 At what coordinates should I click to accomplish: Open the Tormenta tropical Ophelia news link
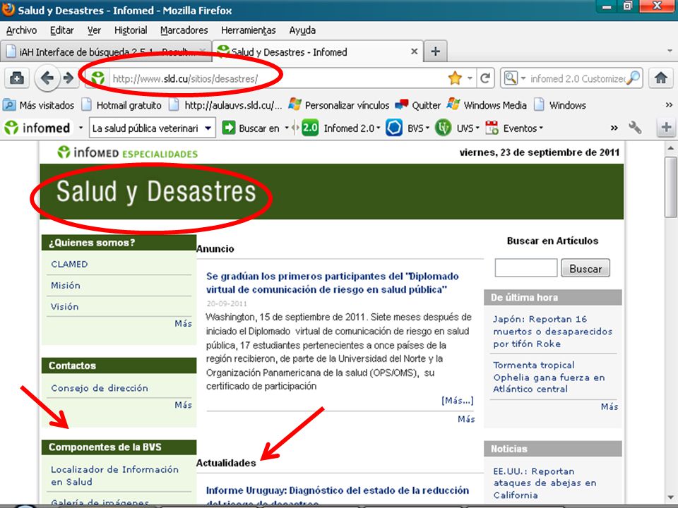549,377
